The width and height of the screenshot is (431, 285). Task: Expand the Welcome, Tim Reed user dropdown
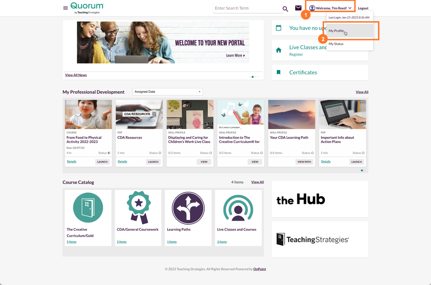coord(331,8)
